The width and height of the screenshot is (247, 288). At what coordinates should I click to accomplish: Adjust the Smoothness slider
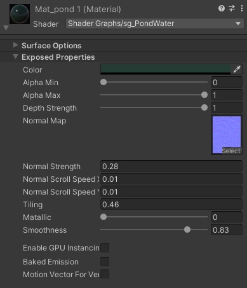coord(154,230)
